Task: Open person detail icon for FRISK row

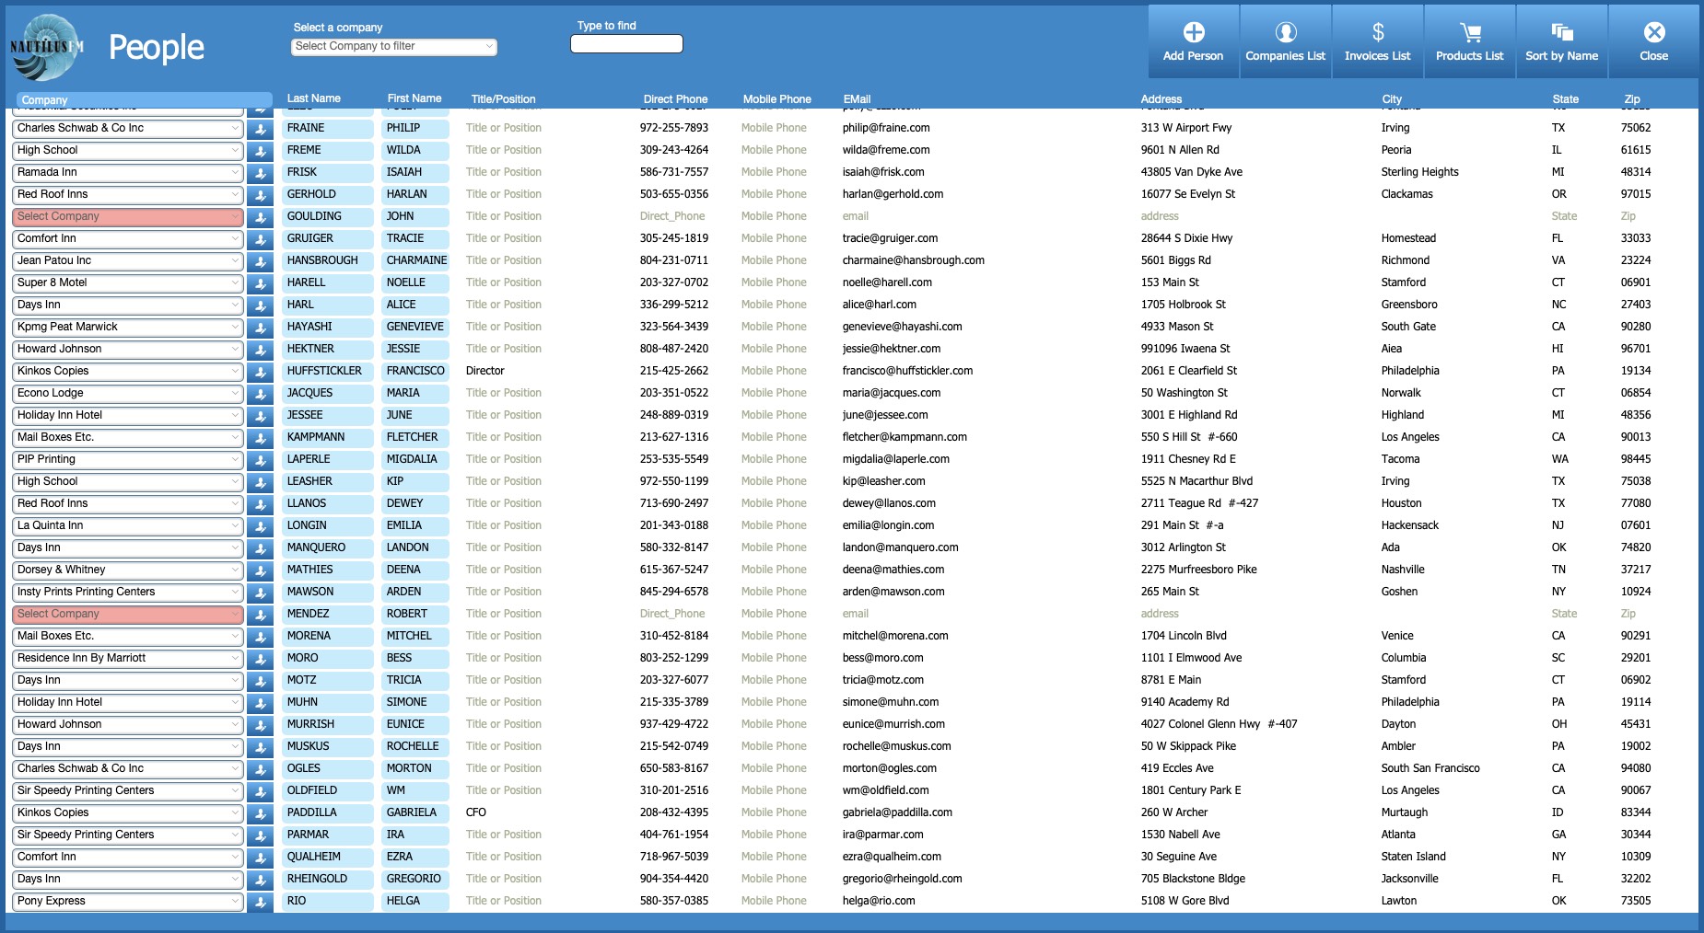Action: (x=260, y=173)
